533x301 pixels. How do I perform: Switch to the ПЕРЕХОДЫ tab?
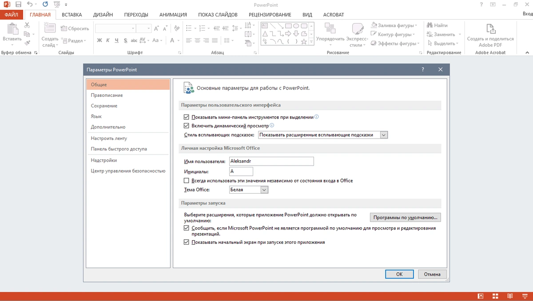[x=136, y=15]
